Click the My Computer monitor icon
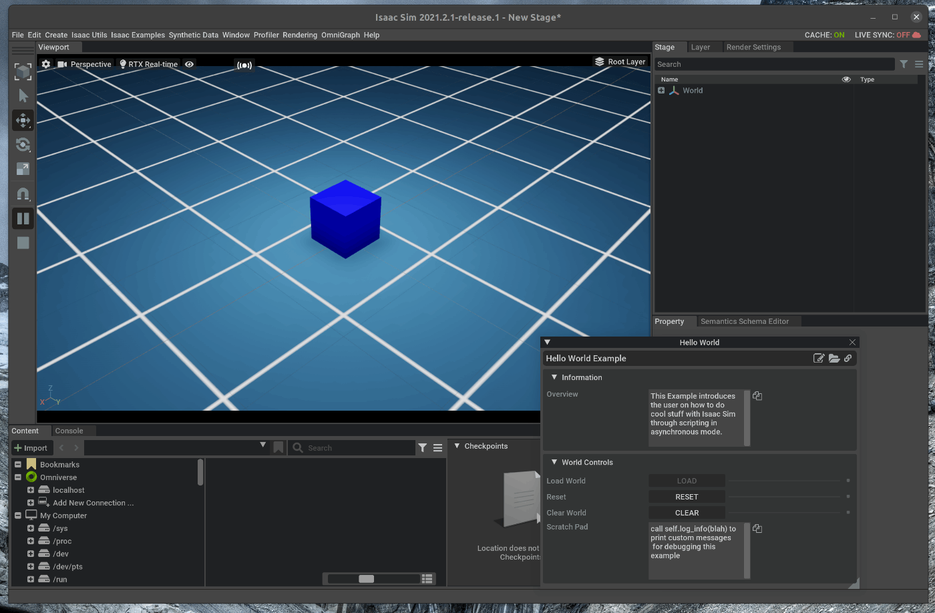 coord(31,516)
